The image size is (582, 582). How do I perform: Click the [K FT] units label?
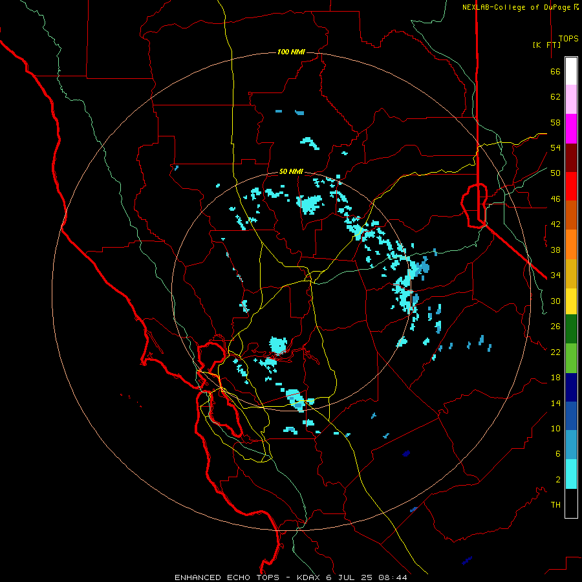pos(546,45)
